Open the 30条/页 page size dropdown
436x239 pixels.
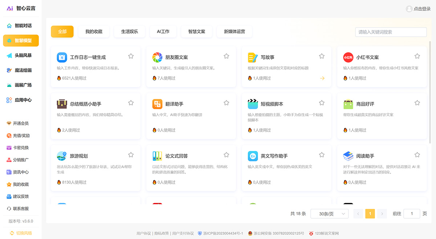click(x=329, y=214)
